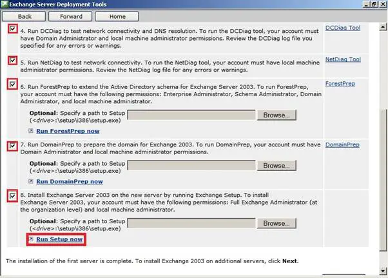Click text '6. Run ForestPrep to extend the Active Directory'

pos(99,87)
